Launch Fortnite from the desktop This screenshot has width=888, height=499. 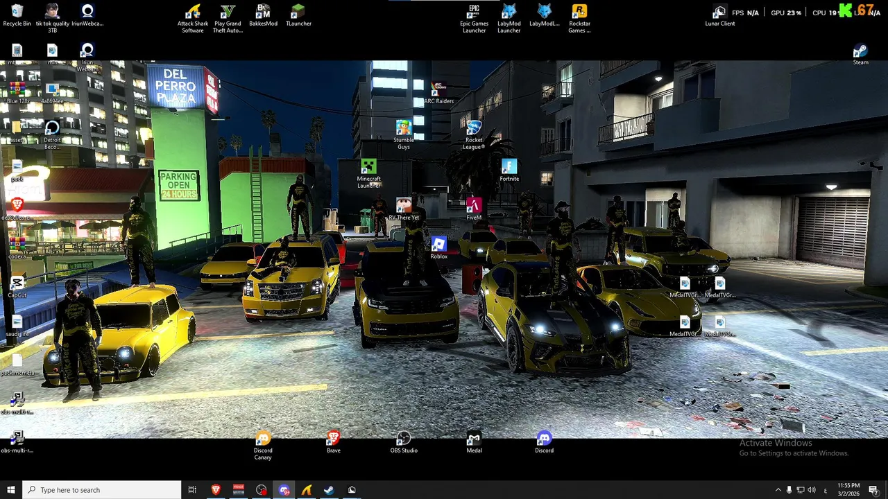pyautogui.click(x=509, y=170)
